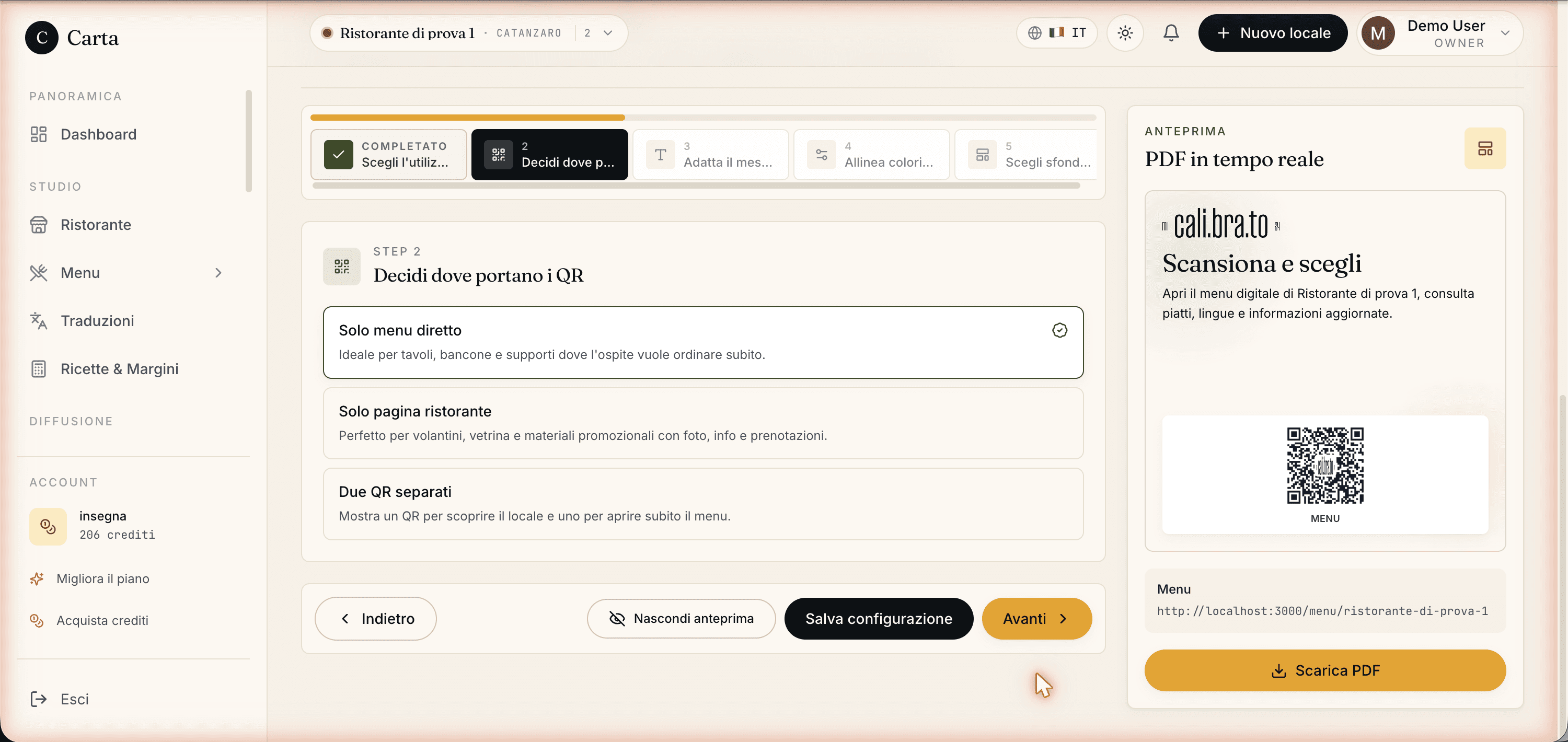Click the step 3 text T icon
Viewport: 1568px width, 742px height.
(661, 155)
